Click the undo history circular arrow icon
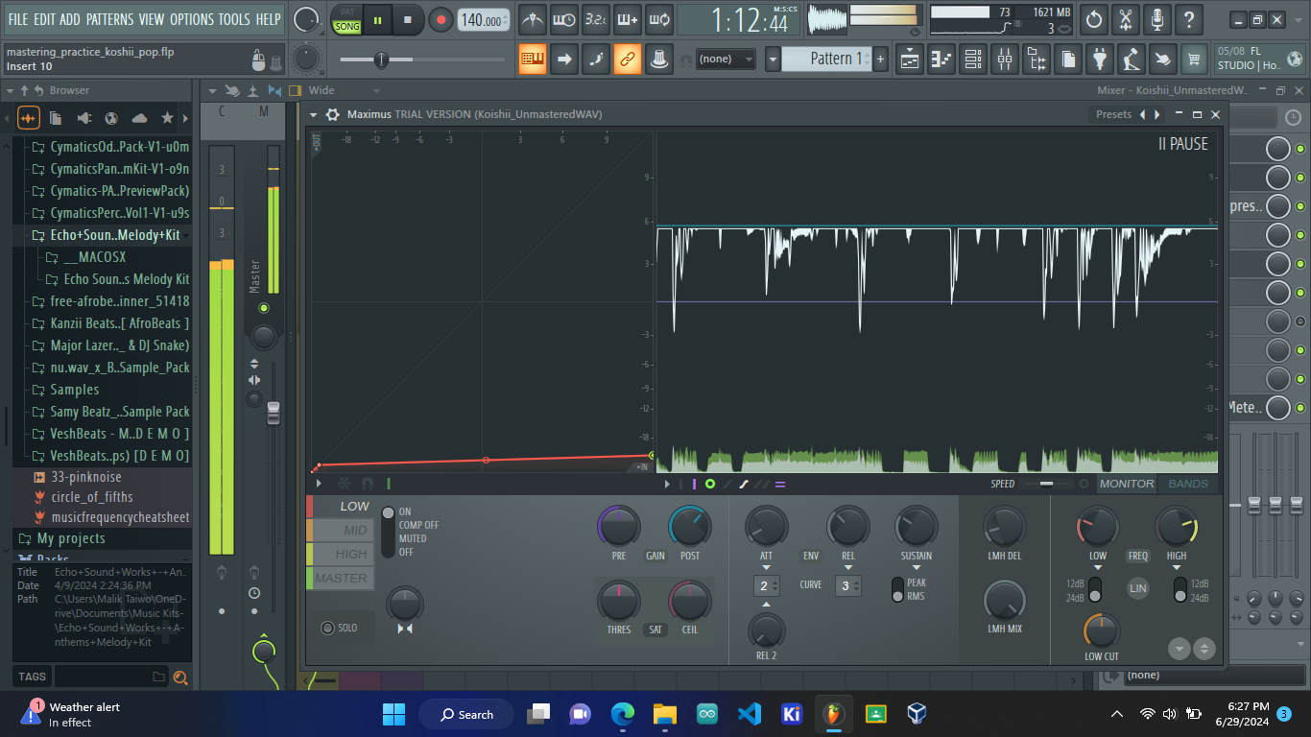 1094,19
